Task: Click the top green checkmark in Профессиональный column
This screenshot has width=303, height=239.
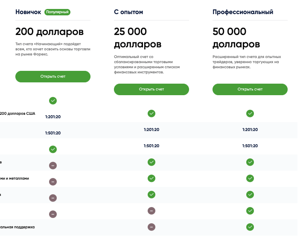Action: click(250, 114)
